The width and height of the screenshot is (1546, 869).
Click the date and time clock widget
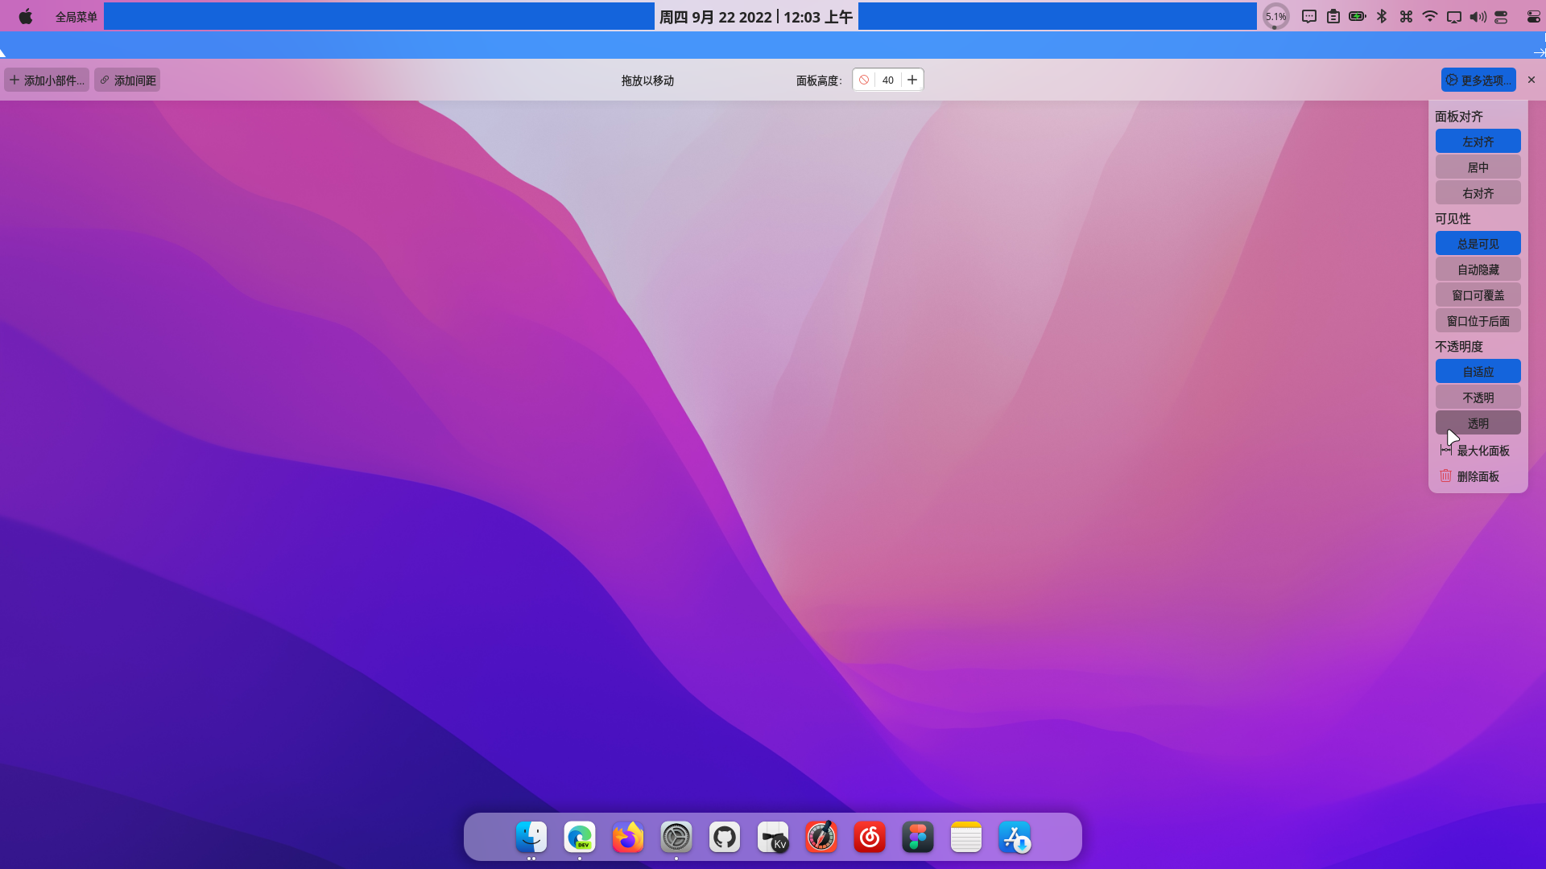pos(756,16)
